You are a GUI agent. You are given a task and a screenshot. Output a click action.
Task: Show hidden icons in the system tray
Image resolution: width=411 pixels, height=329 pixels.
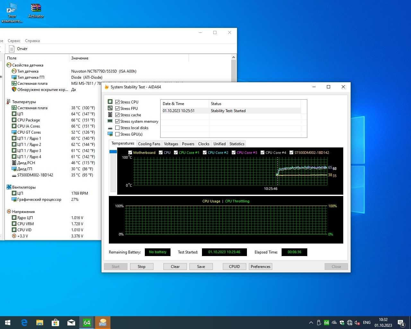(311, 323)
